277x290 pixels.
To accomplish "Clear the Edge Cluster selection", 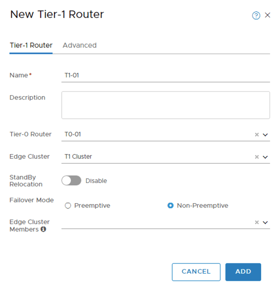I will point(257,157).
